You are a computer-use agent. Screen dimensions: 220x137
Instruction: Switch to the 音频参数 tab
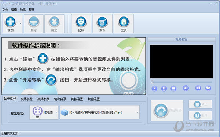coord(43,99)
